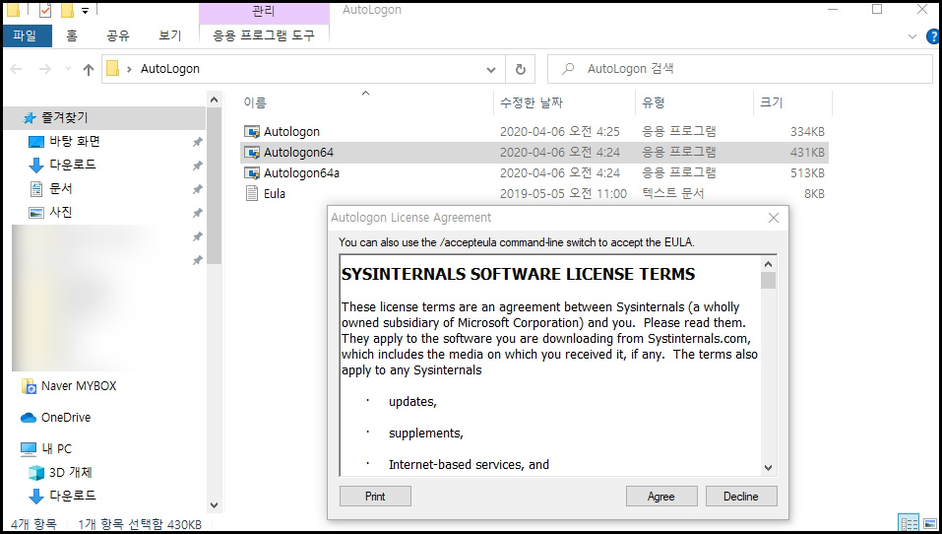
Task: Click the license text scrollbar thumb
Action: tap(768, 280)
